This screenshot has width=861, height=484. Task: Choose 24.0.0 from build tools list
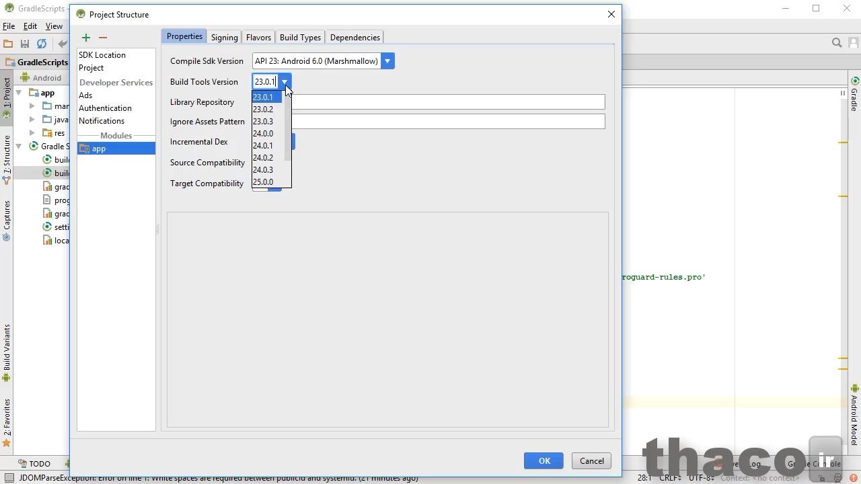[266, 134]
